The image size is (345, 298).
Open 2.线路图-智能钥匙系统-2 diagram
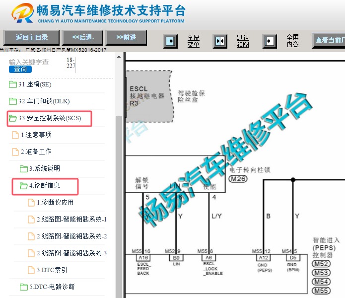coord(71,236)
